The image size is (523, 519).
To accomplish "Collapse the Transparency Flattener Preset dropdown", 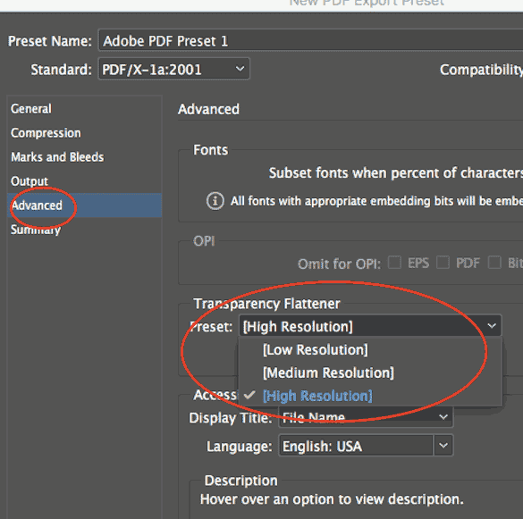I will (x=370, y=326).
